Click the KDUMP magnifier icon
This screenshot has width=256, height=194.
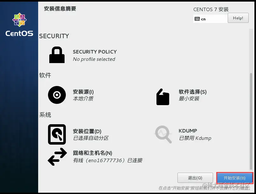coord(163,134)
